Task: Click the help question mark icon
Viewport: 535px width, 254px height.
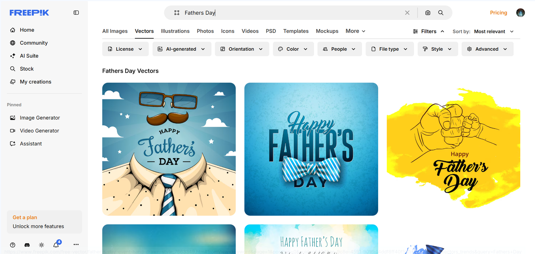Action: 13,245
